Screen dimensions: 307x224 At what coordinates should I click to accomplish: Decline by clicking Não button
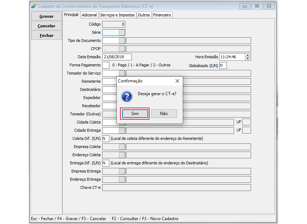pyautogui.click(x=164, y=114)
